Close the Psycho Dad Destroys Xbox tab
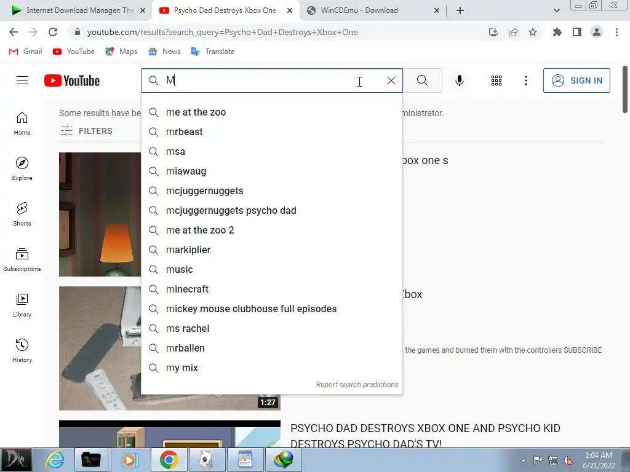 (290, 11)
